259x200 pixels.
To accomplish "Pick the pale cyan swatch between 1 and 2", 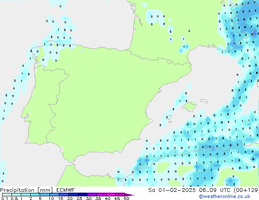I will tap(26, 195).
